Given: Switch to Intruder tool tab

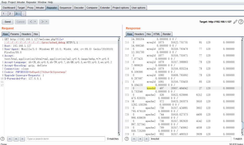Looking at the screenshot, I should [40, 8].
